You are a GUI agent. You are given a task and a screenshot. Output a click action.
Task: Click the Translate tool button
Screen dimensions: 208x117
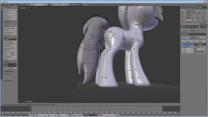click(x=10, y=10)
